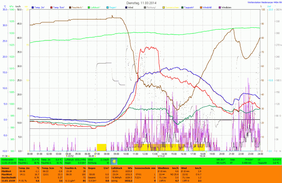
Task: Toggle the purple Windböen legend marker
Action: click(219, 7)
